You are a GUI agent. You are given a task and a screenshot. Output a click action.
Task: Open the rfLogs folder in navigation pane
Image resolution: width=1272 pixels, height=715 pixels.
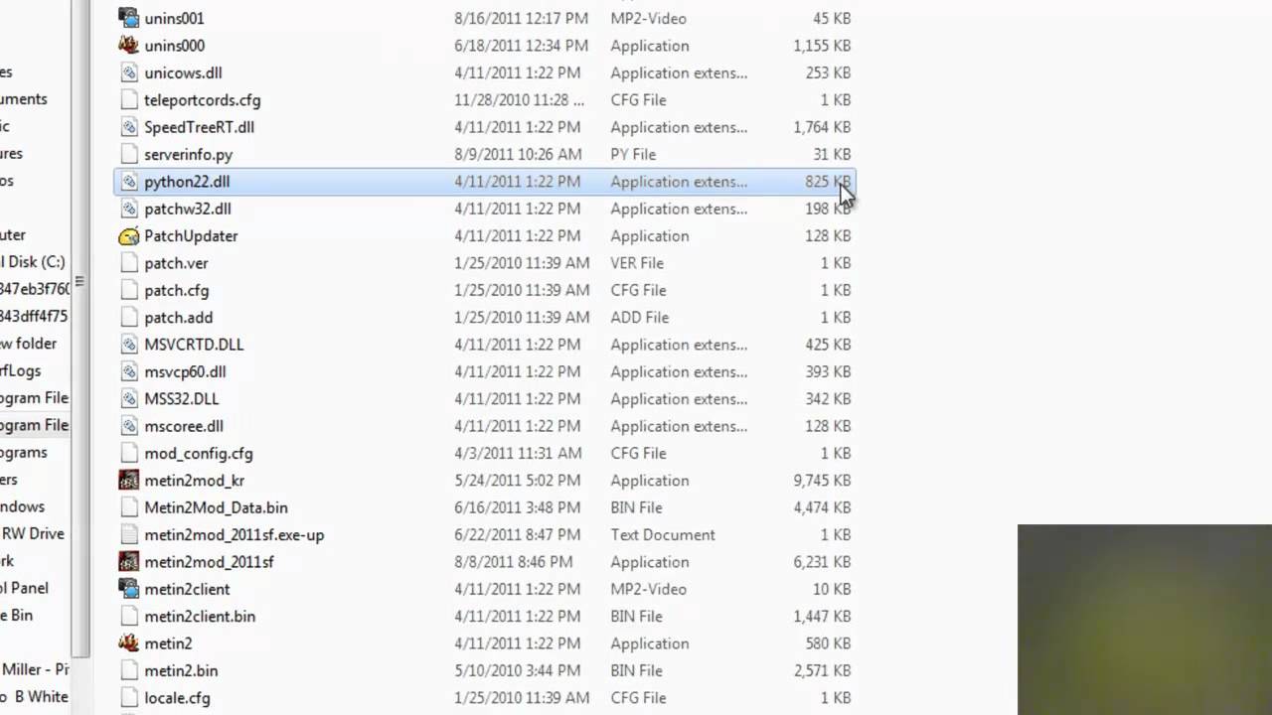coord(21,370)
